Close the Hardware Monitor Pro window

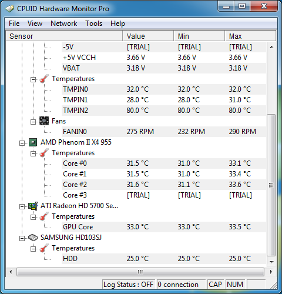coord(264,6)
